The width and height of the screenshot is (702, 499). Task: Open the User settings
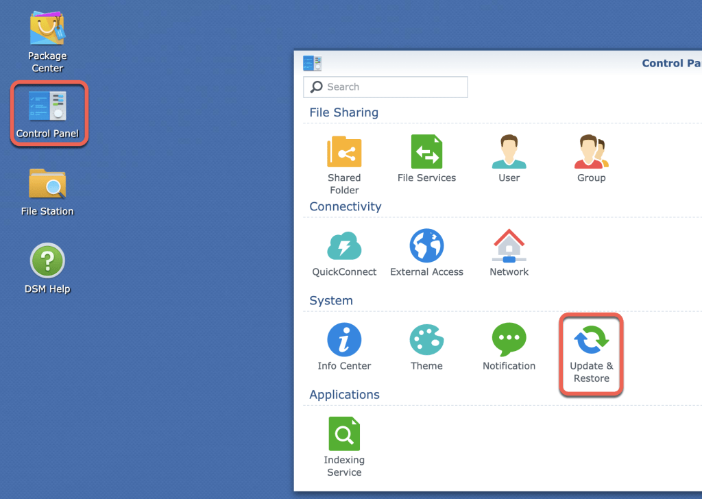[x=509, y=159]
